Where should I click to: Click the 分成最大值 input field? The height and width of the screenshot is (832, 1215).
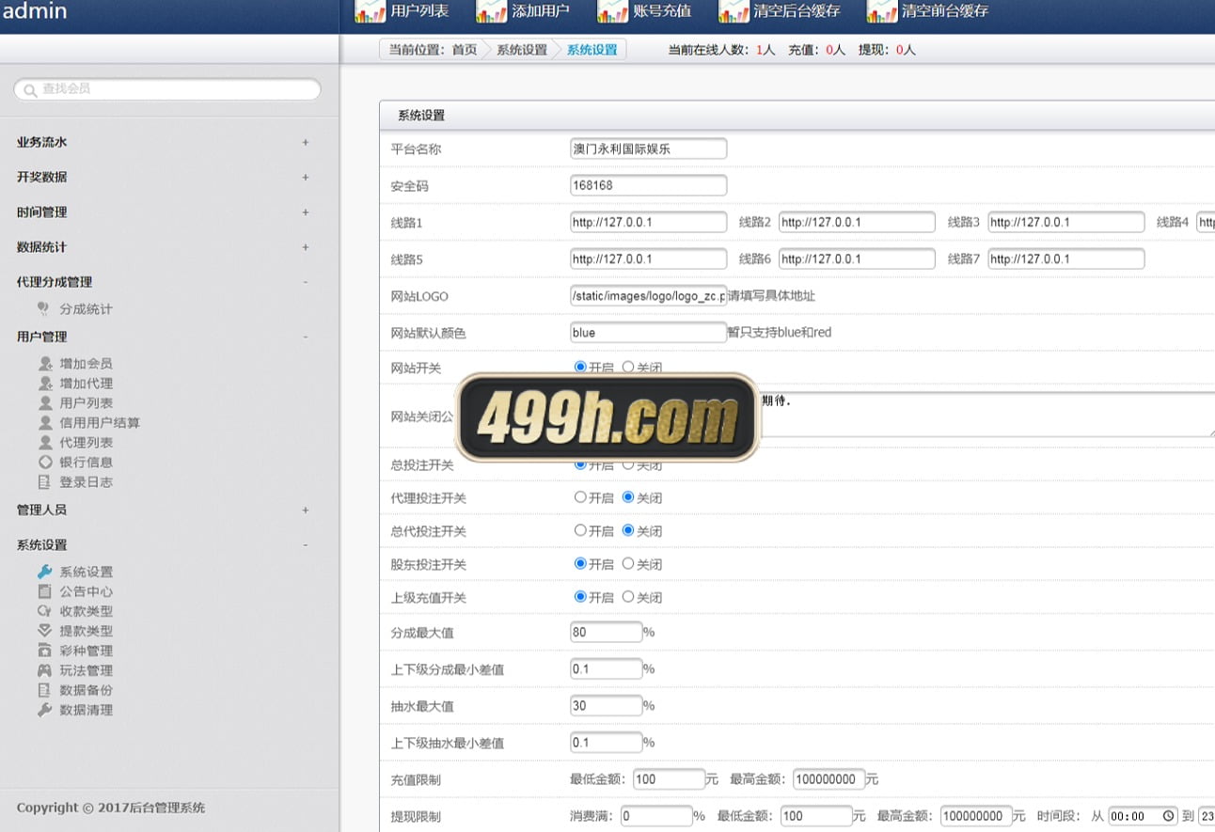(x=606, y=632)
